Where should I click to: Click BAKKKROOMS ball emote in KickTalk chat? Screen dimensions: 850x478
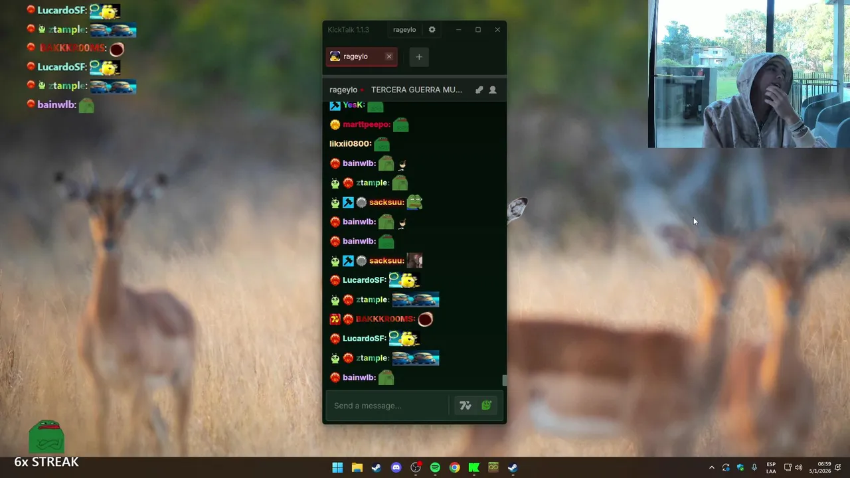tap(426, 319)
